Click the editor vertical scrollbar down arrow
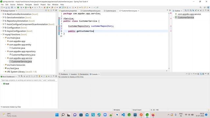The width and height of the screenshot is (210, 118). click(169, 69)
